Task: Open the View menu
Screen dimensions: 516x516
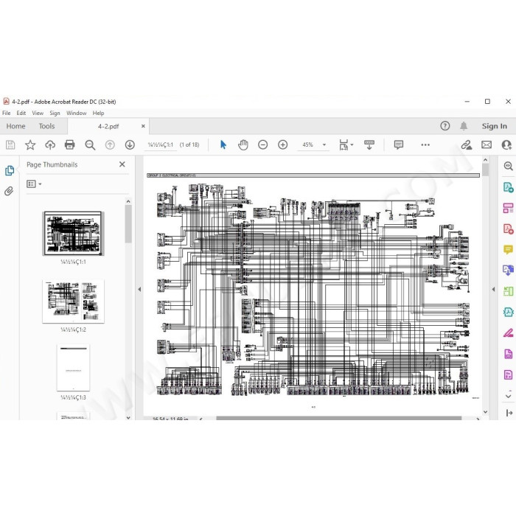Action: point(38,113)
